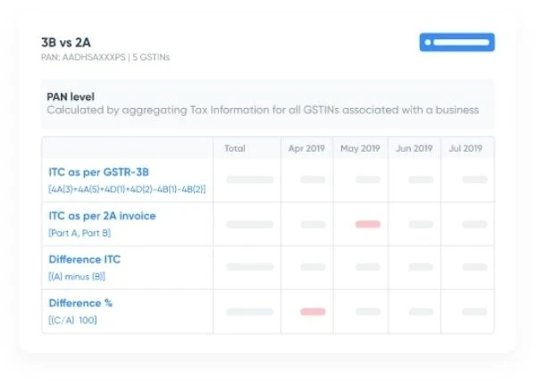Select Total cell in Difference ITC row
The image size is (536, 384).
(x=249, y=267)
